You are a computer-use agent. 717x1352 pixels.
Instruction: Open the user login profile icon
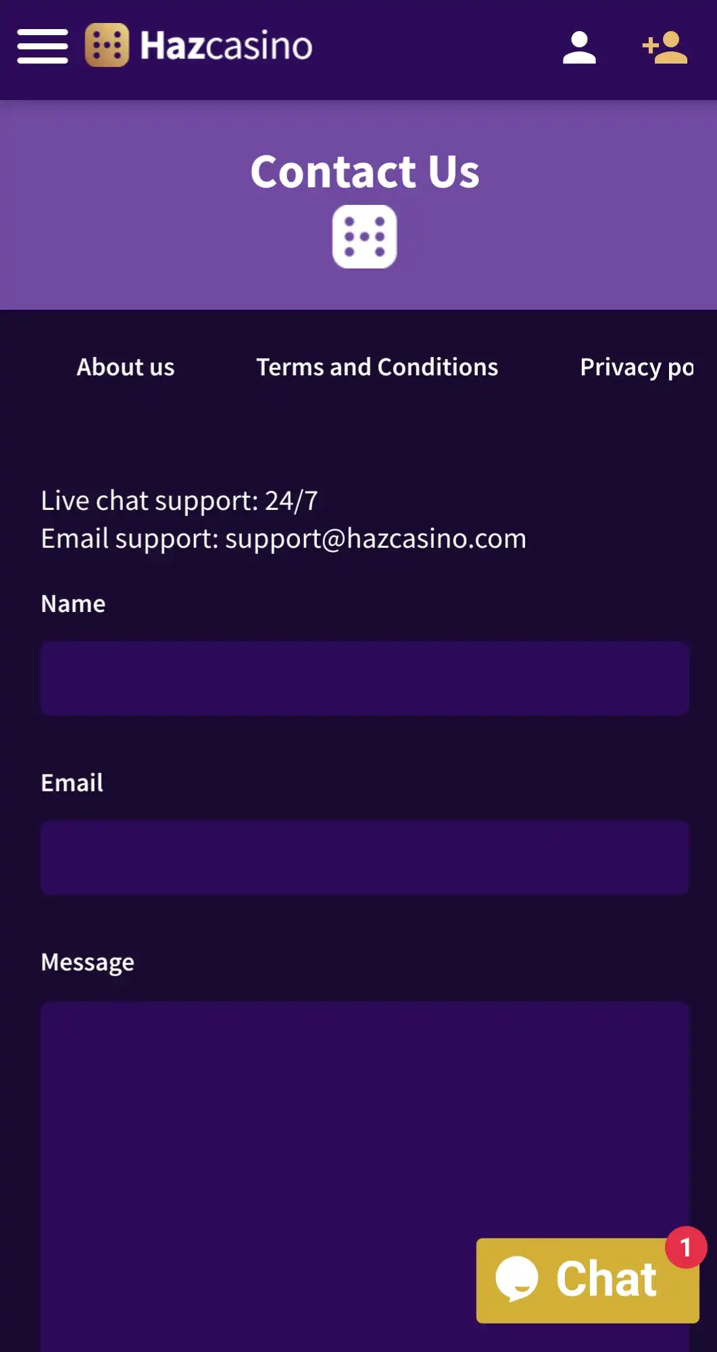point(579,47)
